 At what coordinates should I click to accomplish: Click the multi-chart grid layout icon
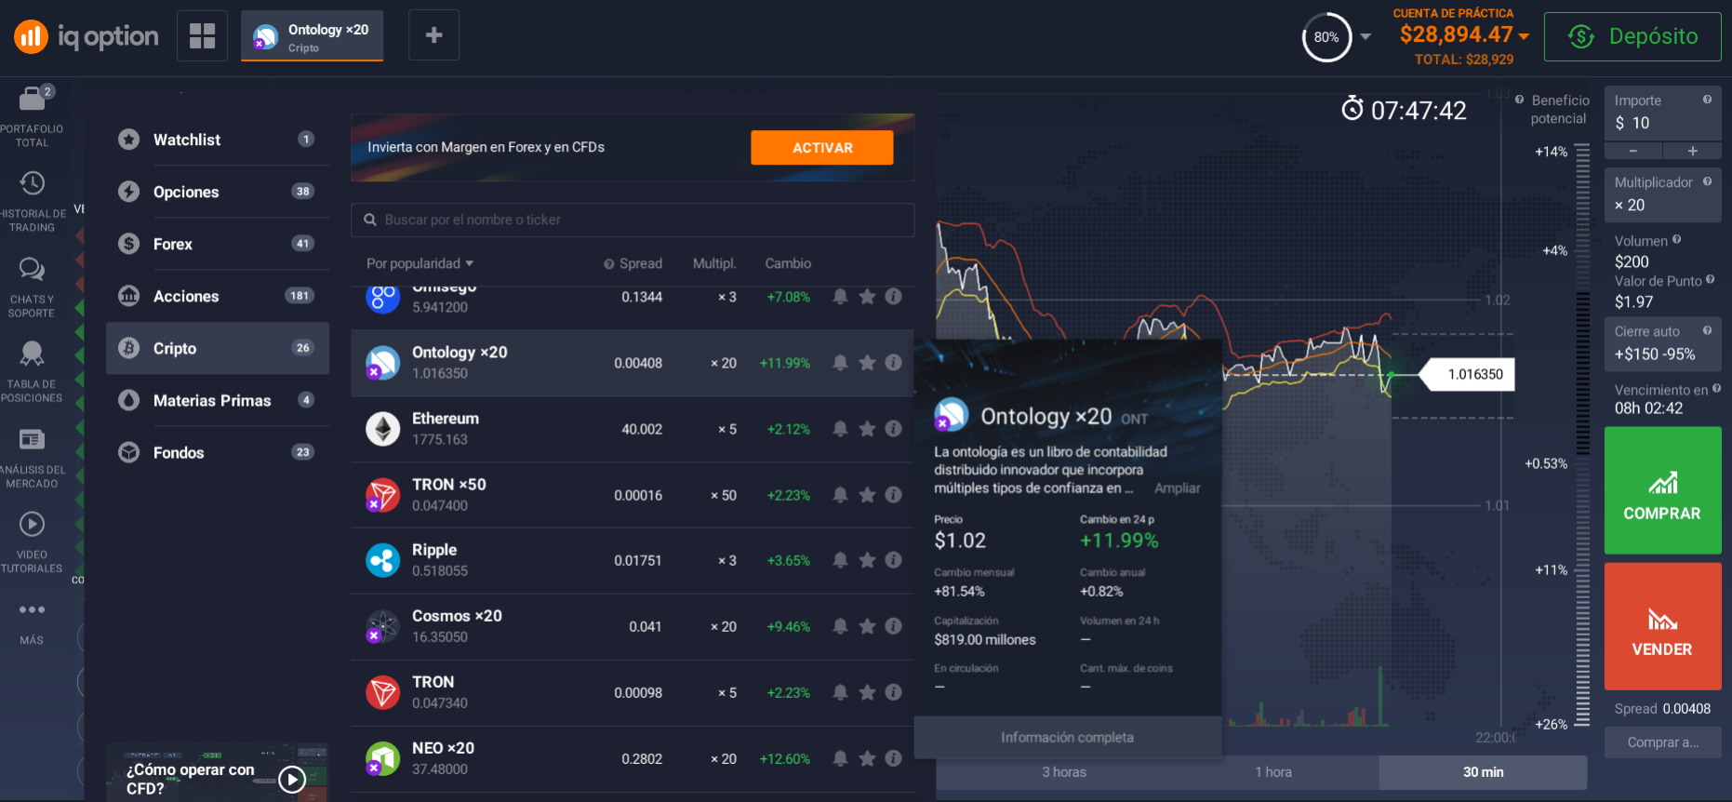(202, 35)
